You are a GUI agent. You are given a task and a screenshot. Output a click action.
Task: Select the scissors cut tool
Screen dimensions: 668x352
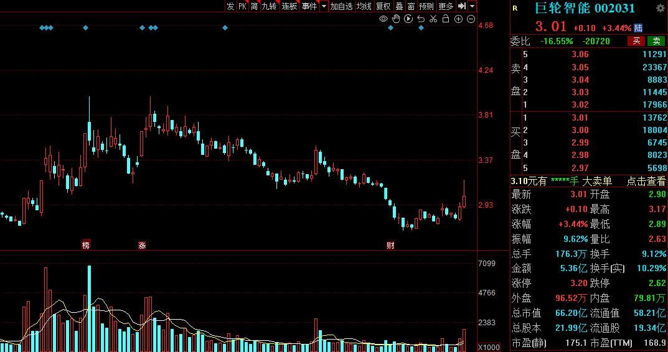433,19
